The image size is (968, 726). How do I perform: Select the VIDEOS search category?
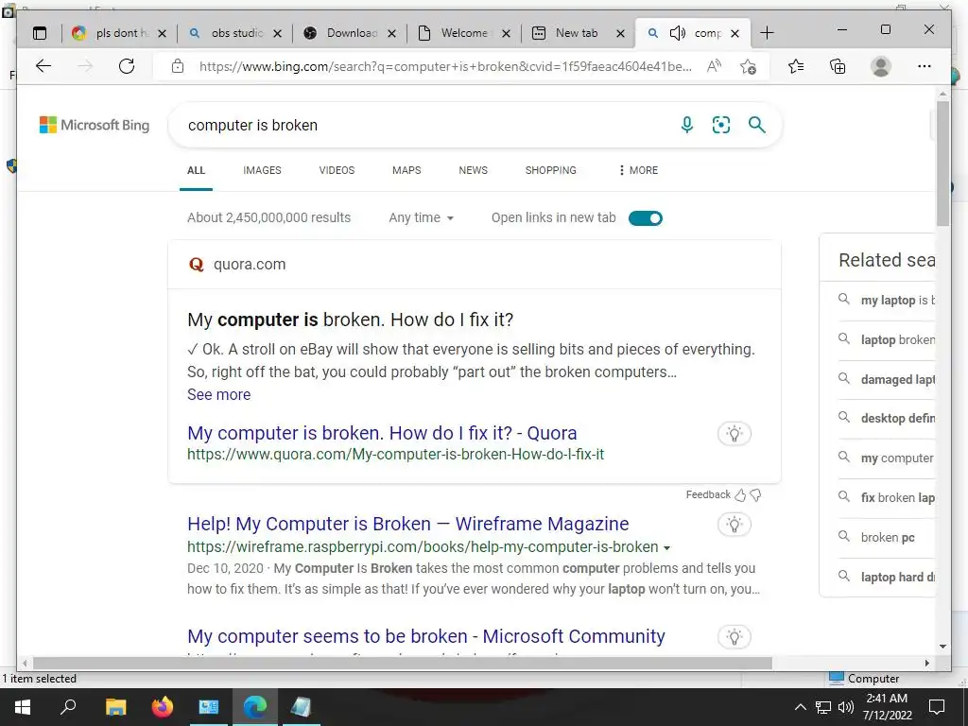tap(337, 170)
